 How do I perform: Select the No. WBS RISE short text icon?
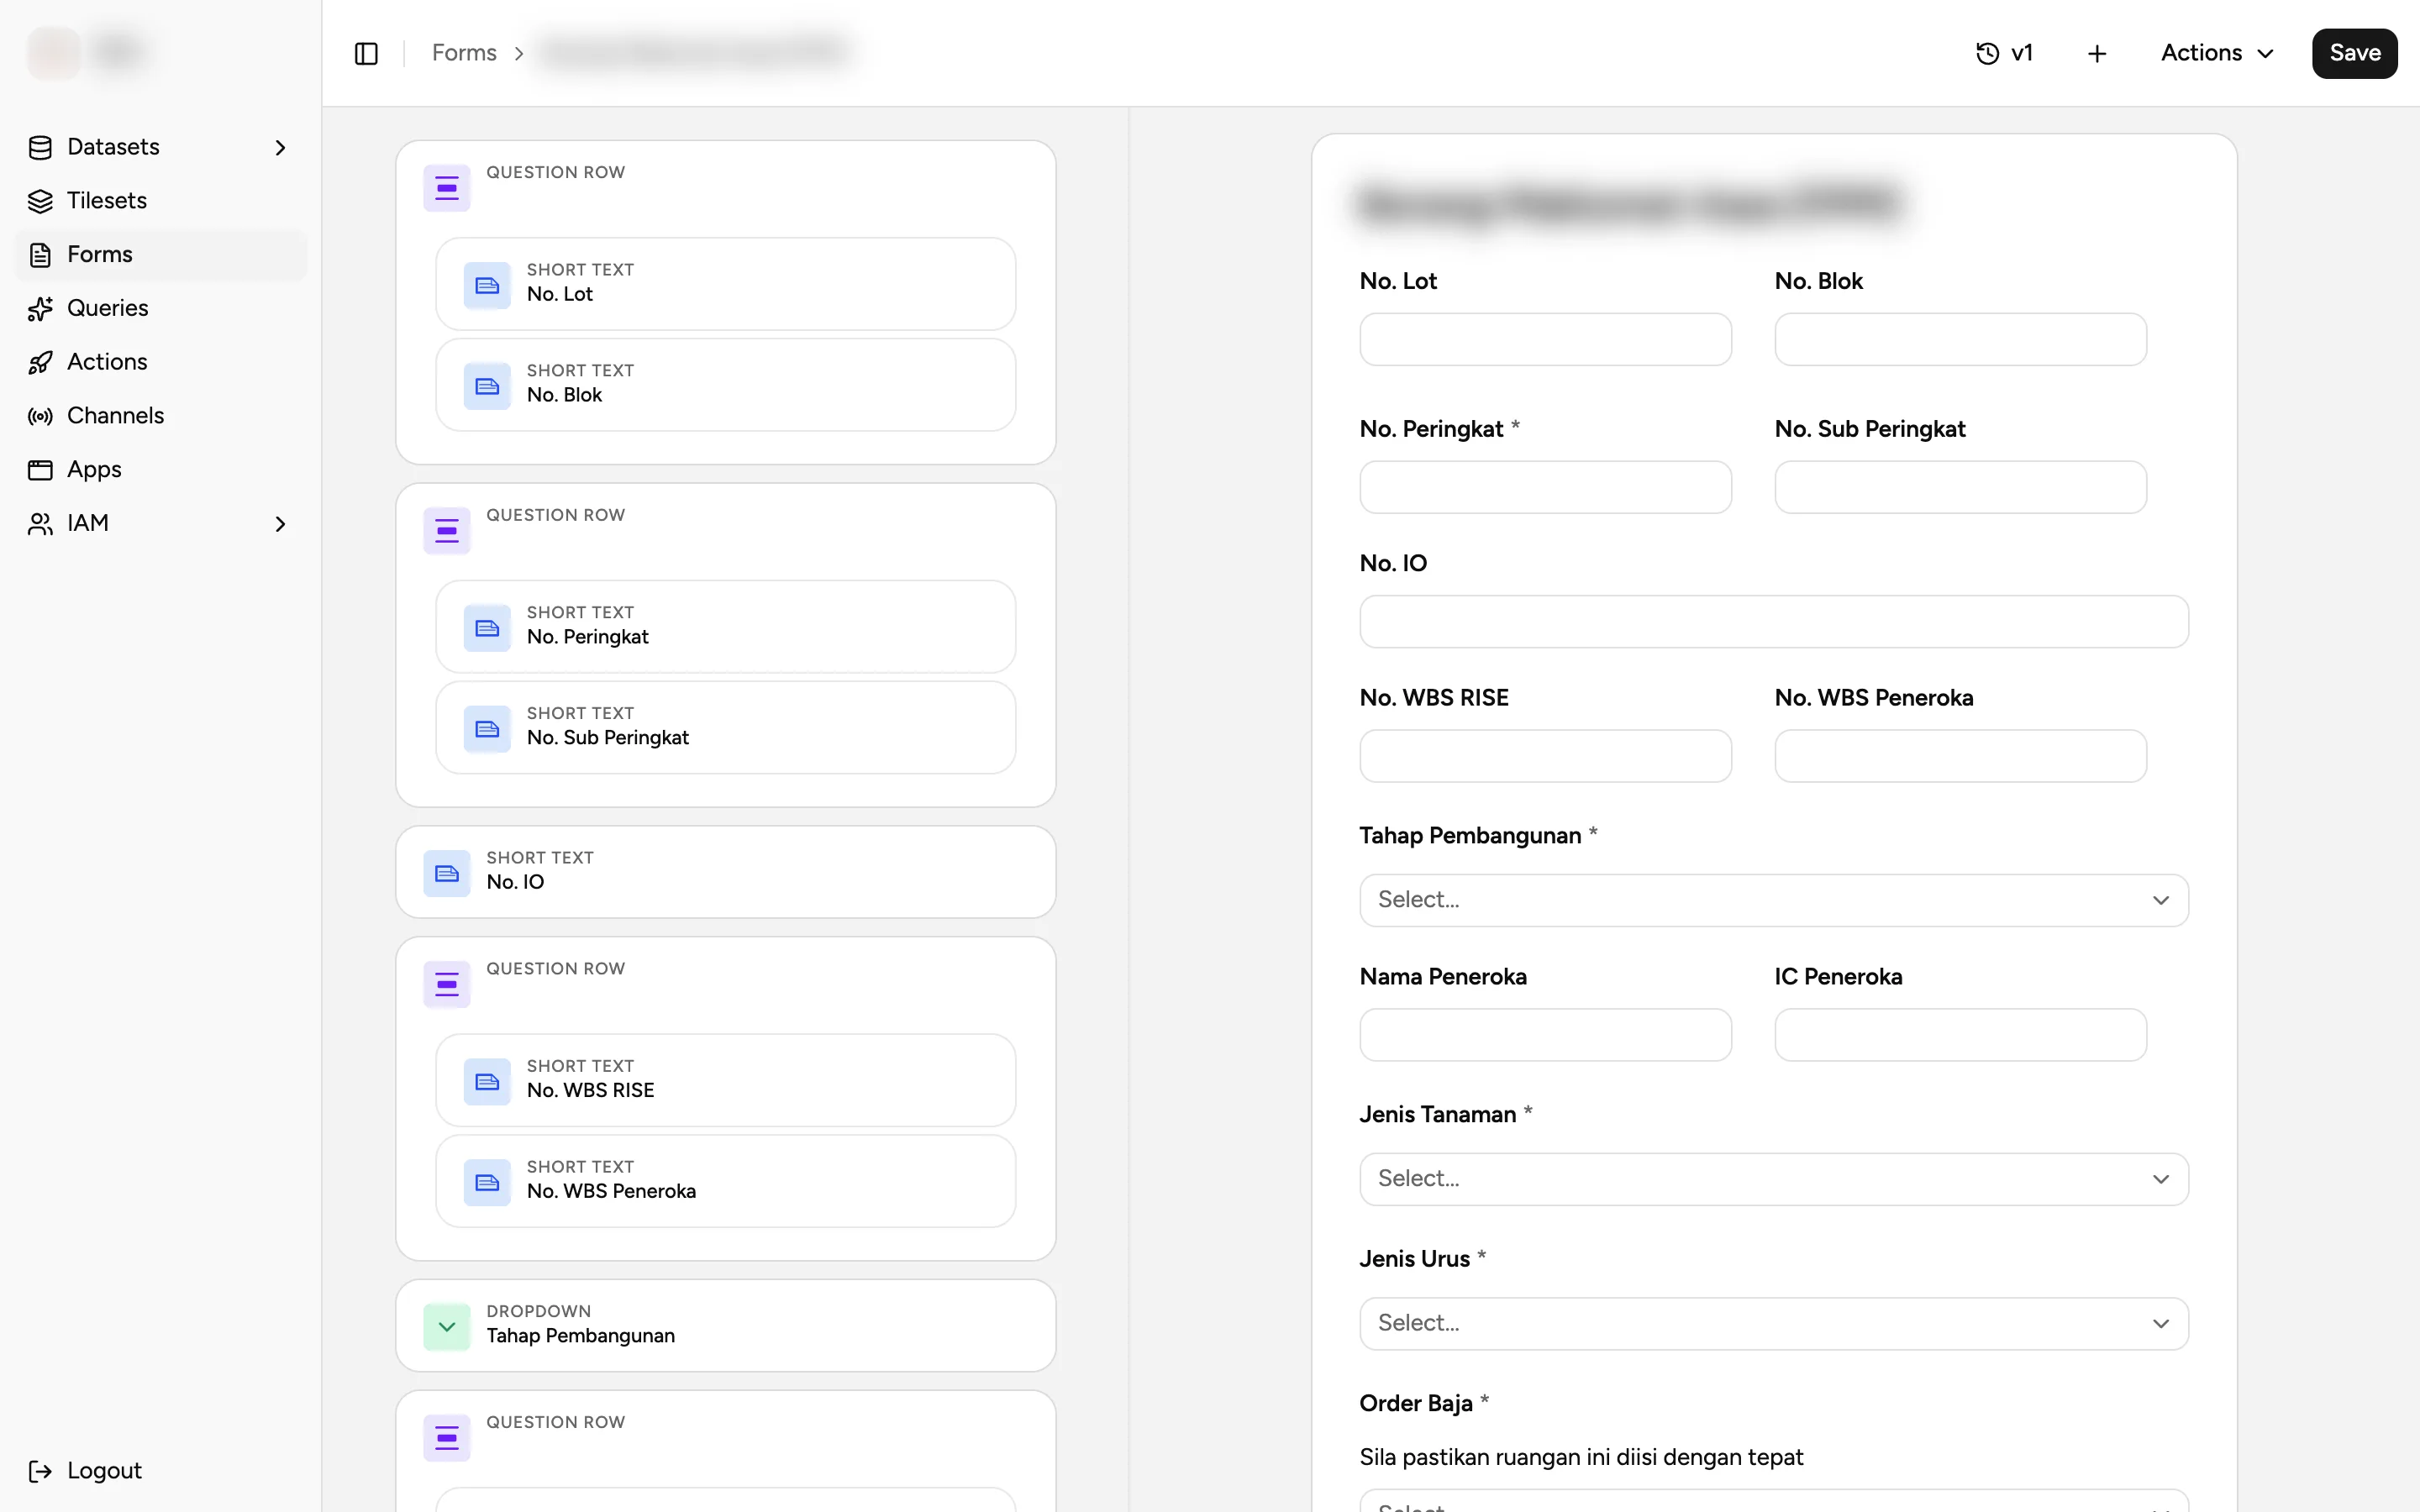pyautogui.click(x=487, y=1081)
